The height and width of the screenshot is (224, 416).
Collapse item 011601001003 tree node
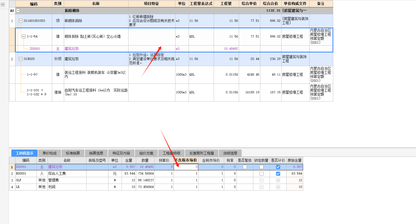pyautogui.click(x=21, y=21)
